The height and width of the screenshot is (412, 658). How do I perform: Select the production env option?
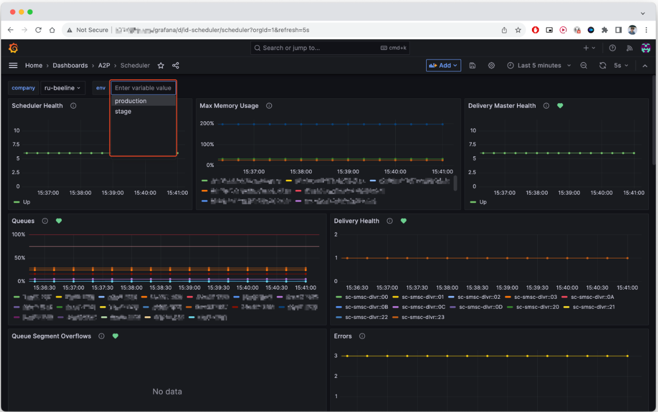[x=143, y=101]
